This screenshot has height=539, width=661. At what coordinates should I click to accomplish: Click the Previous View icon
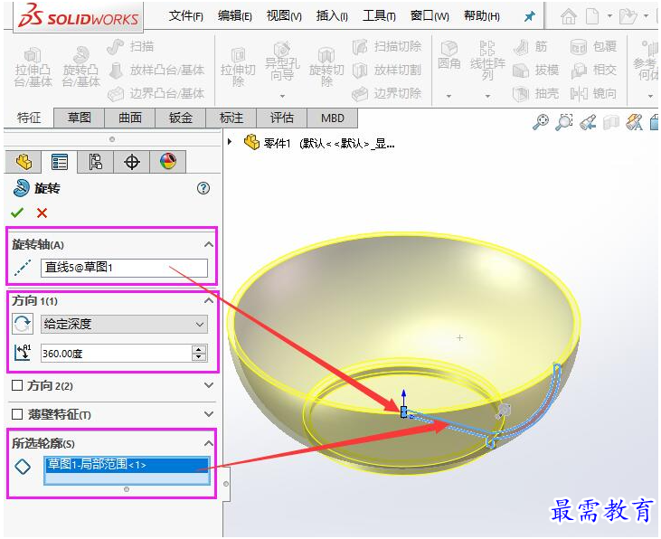pos(588,122)
